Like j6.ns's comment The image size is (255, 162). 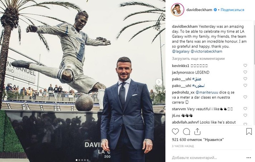[245, 115]
